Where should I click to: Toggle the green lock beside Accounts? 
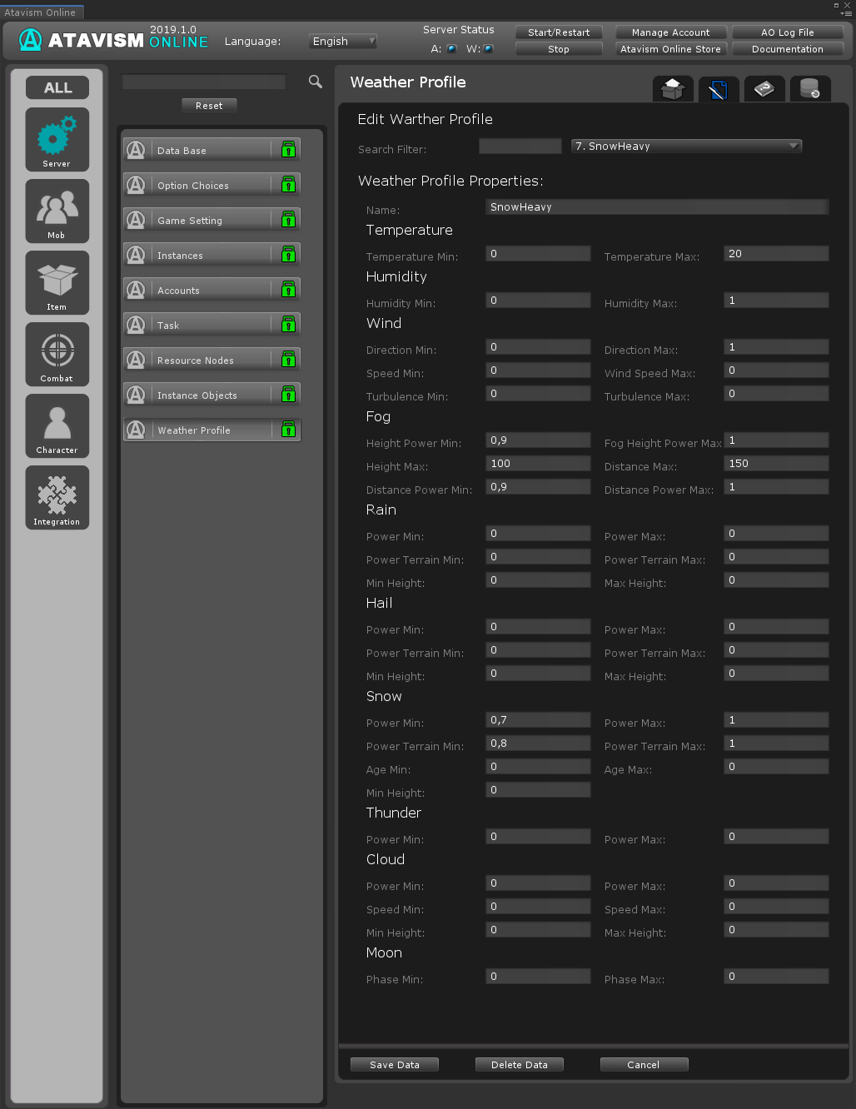point(288,290)
